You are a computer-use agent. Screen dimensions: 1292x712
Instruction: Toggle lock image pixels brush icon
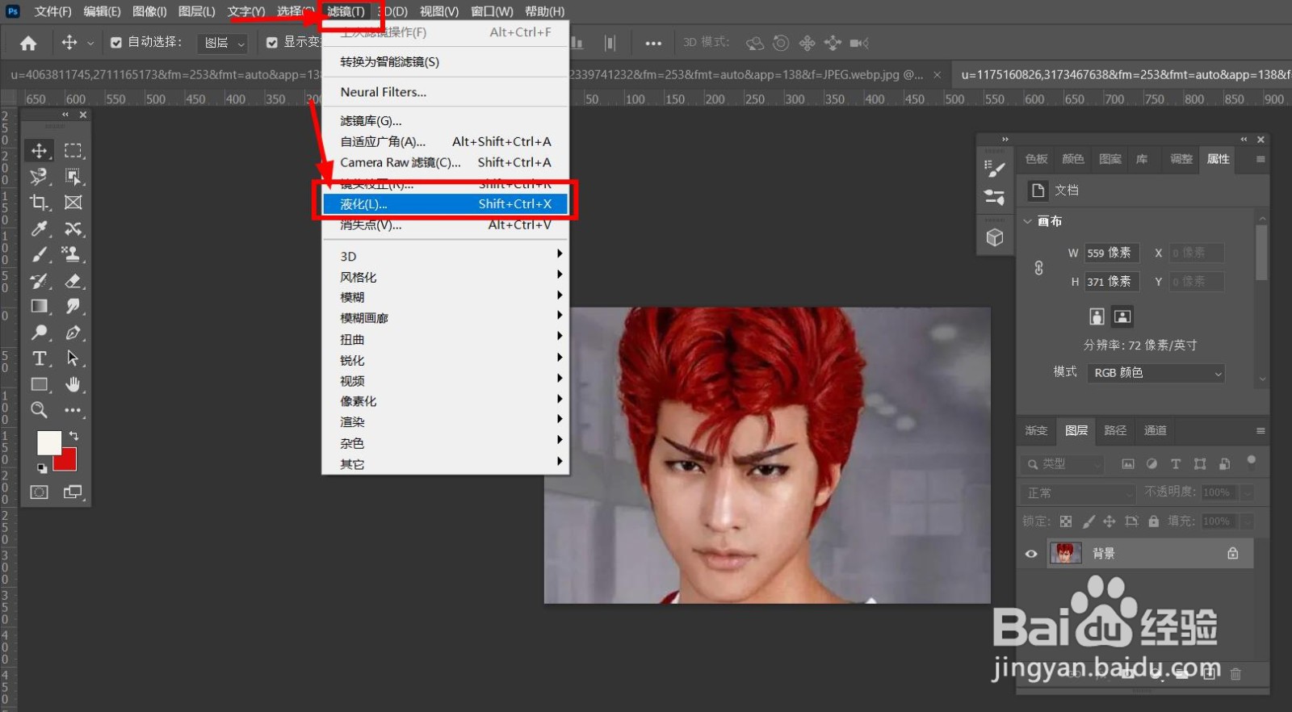[x=1089, y=521]
